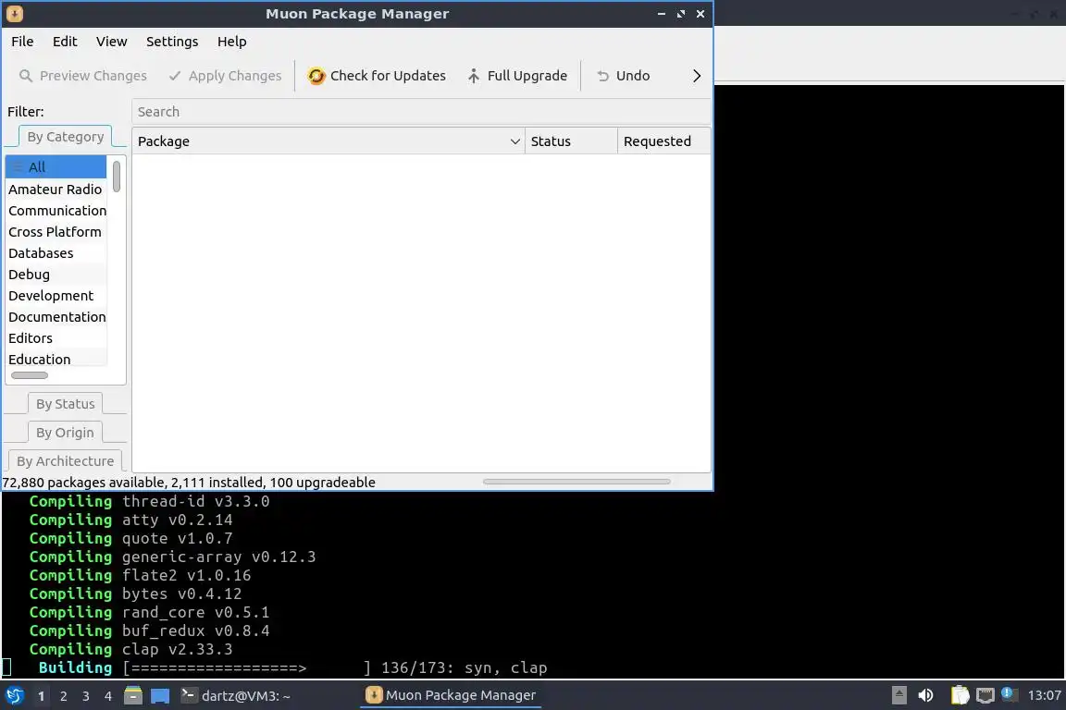Click the terminal Building progress bar
1066x710 pixels.
point(247,667)
